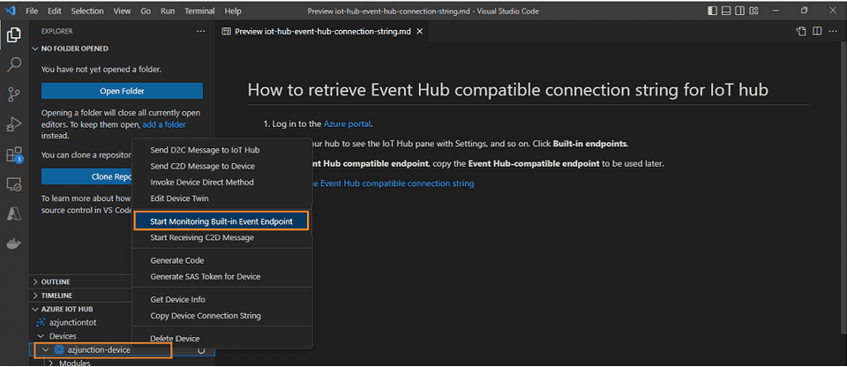847x367 pixels.
Task: Click the refresh spinner on azjunction-device row
Action: pos(201,350)
